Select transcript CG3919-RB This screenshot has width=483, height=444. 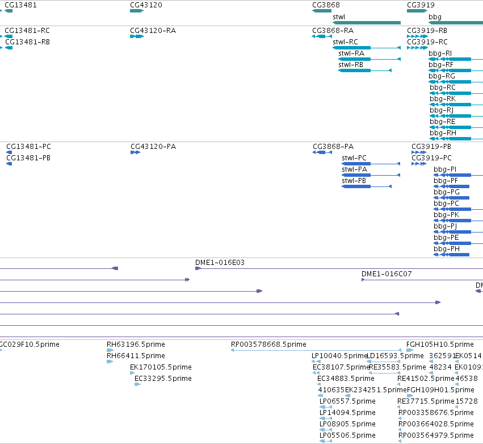tap(417, 36)
